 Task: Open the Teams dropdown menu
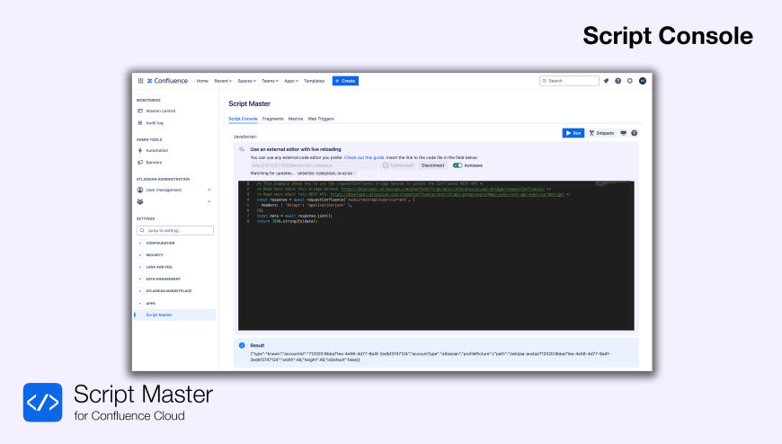[x=270, y=81]
